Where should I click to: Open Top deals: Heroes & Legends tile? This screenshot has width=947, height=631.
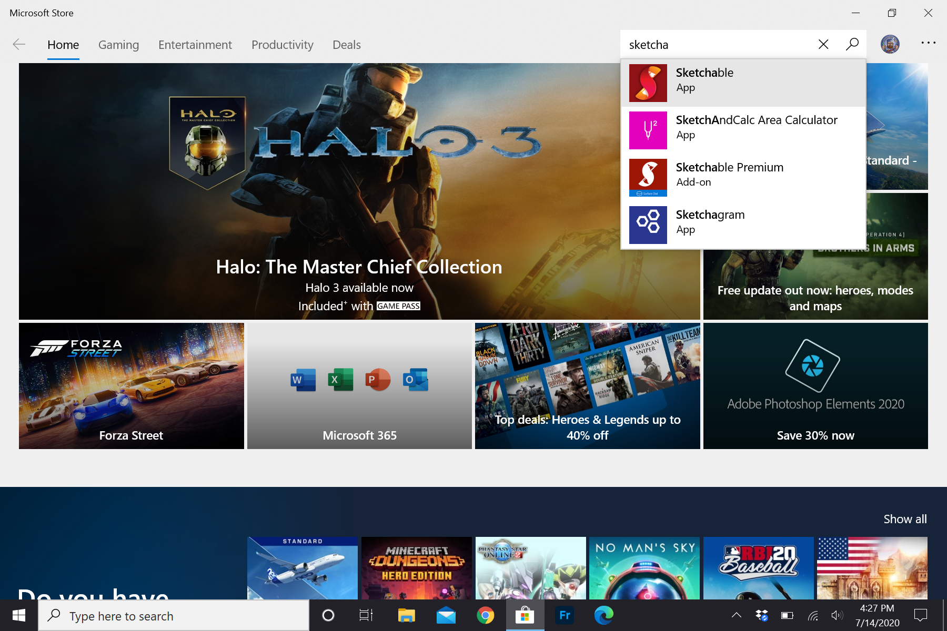588,386
